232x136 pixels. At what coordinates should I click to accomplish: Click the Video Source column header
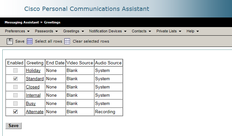(x=80, y=63)
